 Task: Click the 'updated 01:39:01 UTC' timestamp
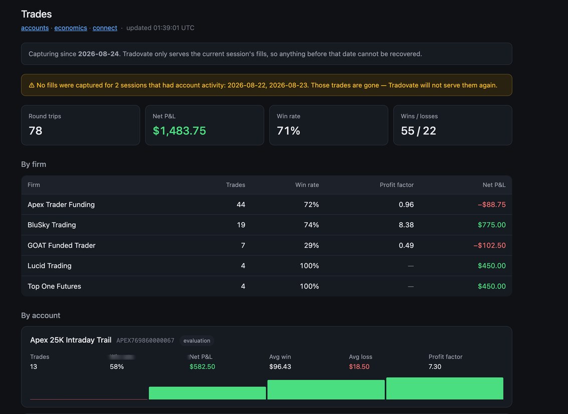(x=160, y=28)
